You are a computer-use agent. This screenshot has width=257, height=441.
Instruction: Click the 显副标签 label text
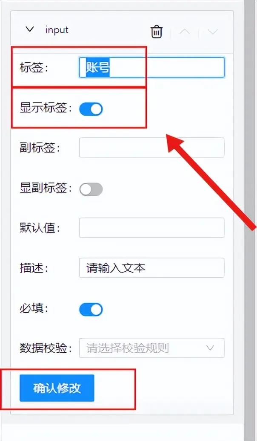(x=46, y=188)
